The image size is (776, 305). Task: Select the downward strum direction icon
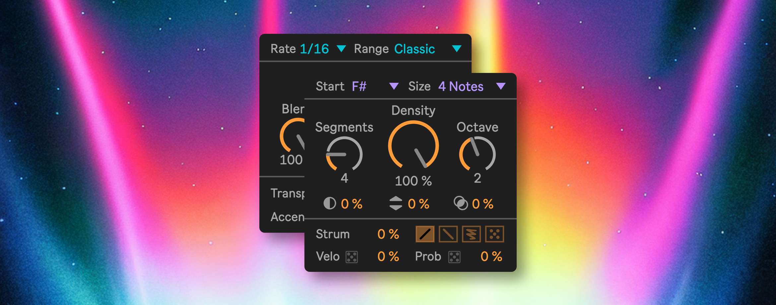click(x=448, y=234)
